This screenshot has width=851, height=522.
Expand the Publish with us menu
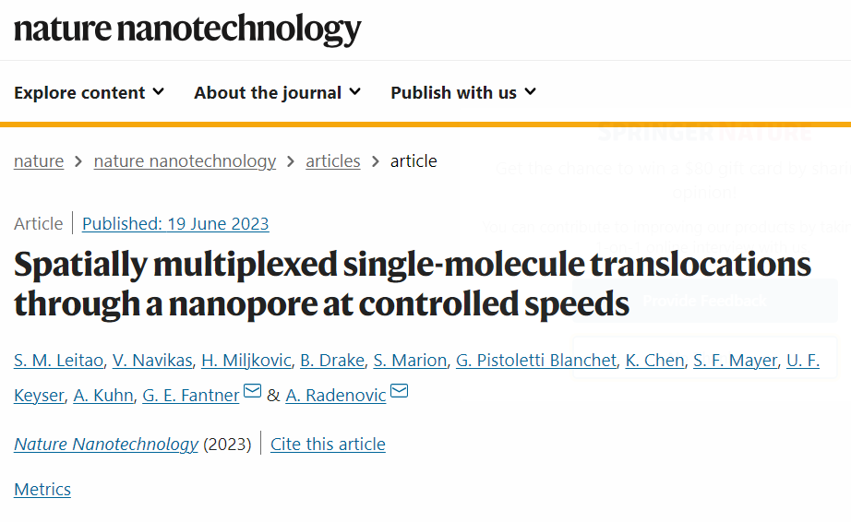click(x=463, y=93)
